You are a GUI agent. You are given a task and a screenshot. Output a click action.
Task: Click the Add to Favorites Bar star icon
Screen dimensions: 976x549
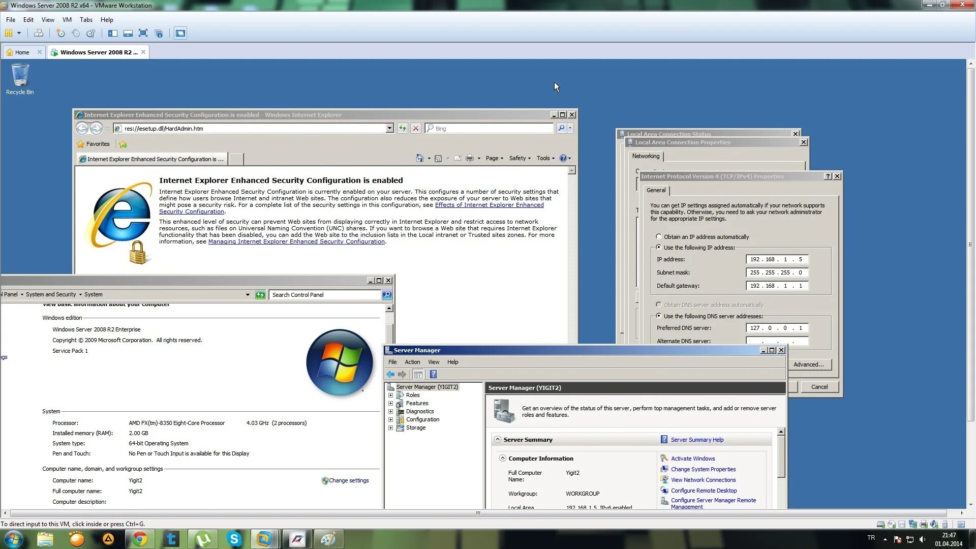(x=123, y=144)
